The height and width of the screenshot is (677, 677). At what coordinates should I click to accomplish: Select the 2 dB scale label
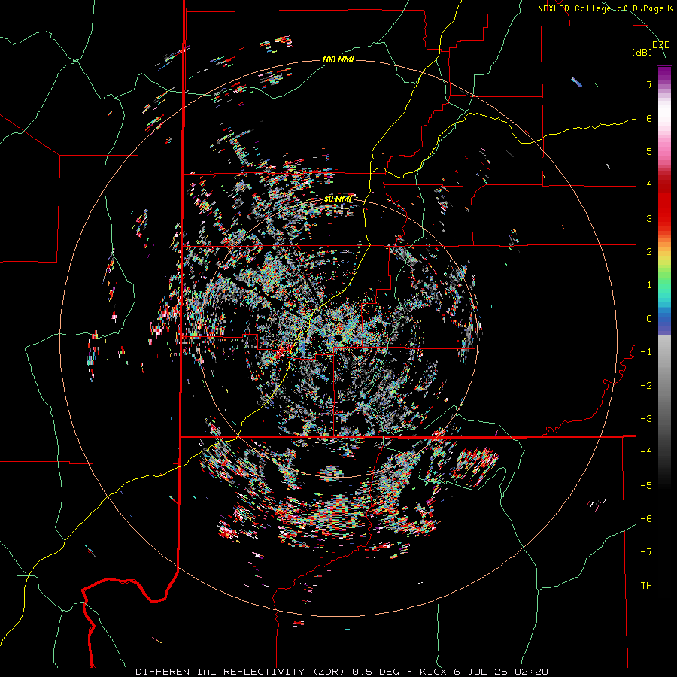click(x=649, y=252)
